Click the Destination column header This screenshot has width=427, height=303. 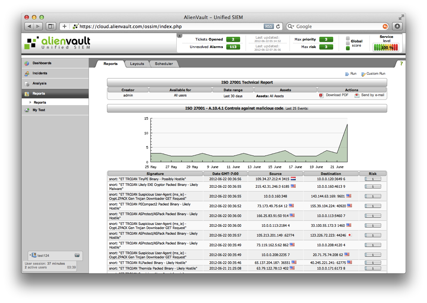tap(331, 173)
